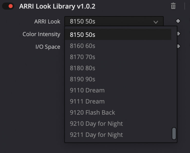Click the I/O Space label
190x153 pixels.
pos(48,47)
